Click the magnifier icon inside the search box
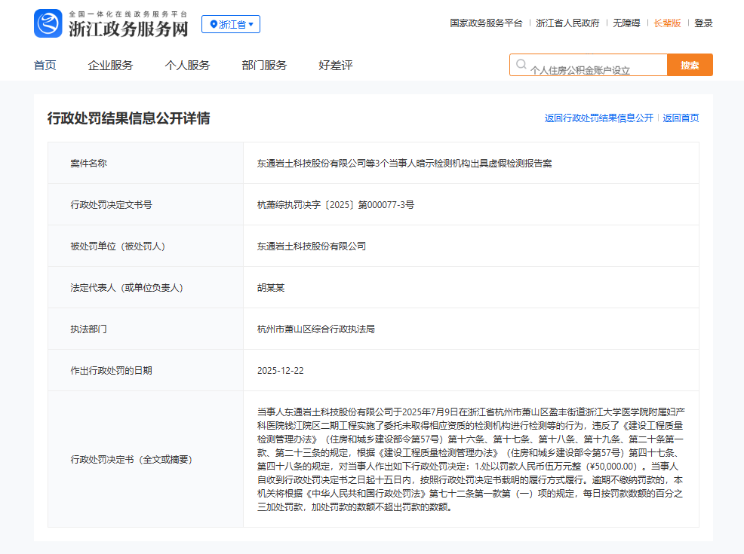744x554 pixels. [521, 65]
